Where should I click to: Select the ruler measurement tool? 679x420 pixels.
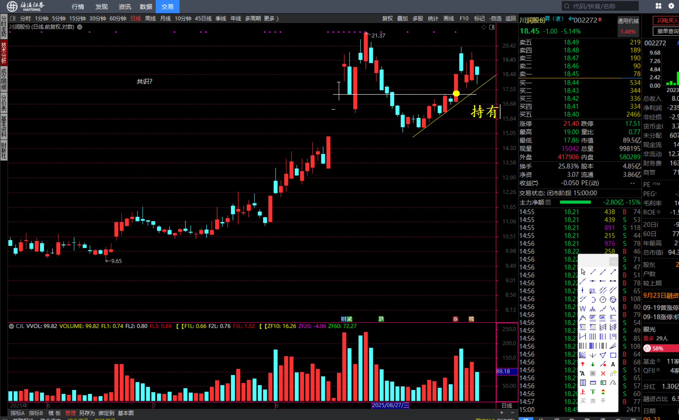pos(593,383)
